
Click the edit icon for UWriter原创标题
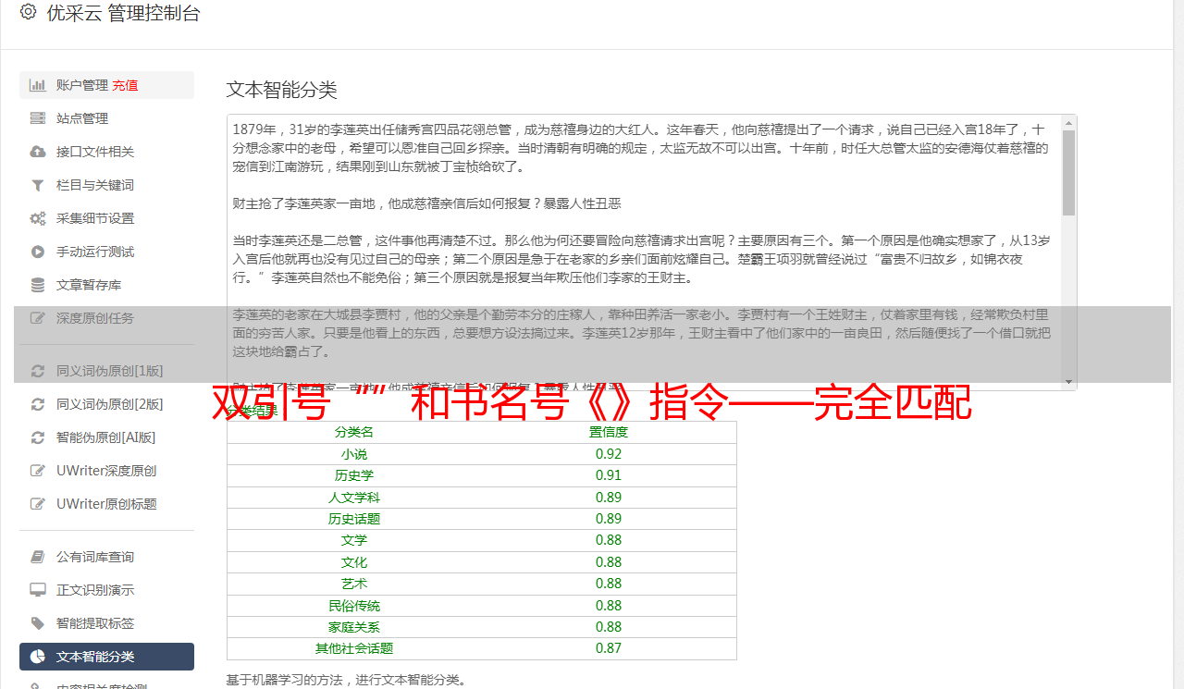point(38,504)
